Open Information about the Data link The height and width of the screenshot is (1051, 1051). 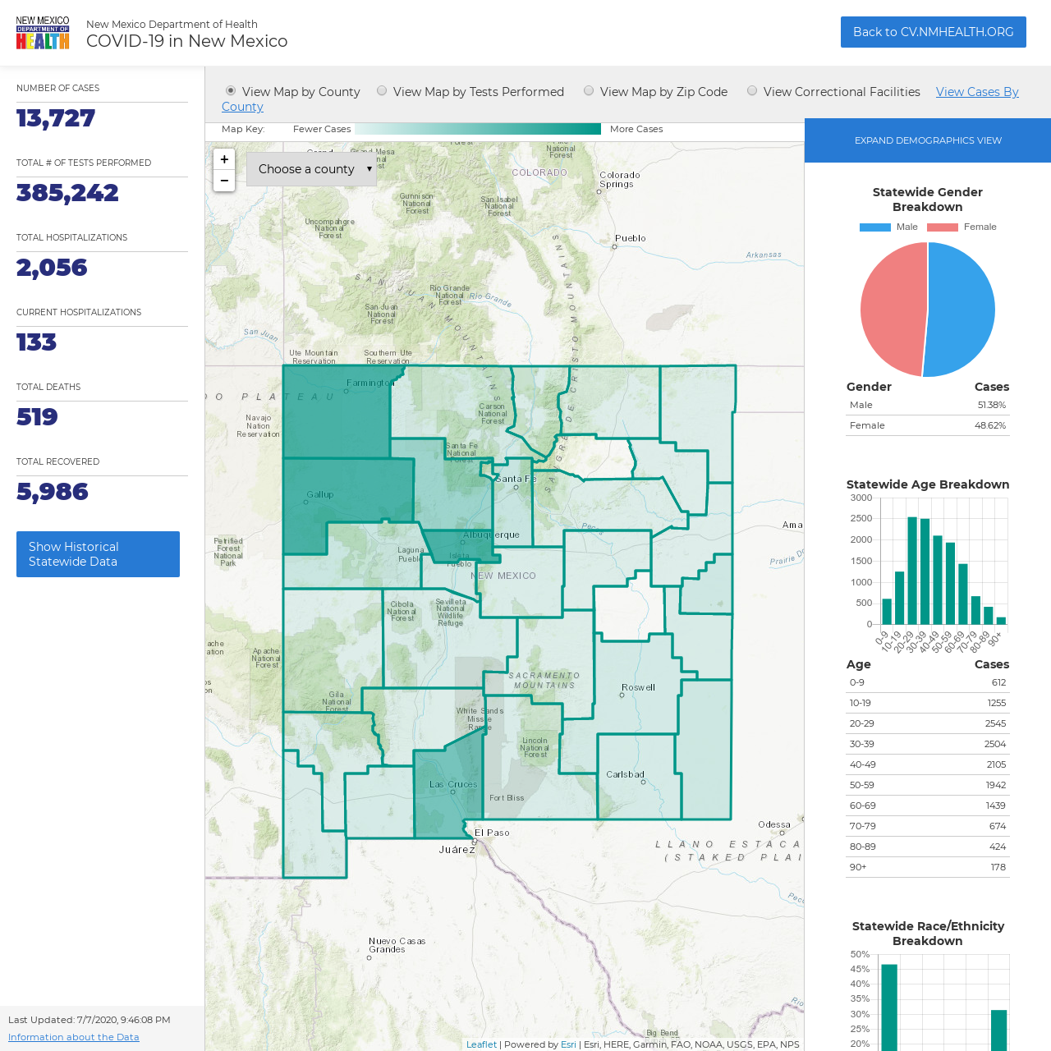pyautogui.click(x=74, y=1037)
